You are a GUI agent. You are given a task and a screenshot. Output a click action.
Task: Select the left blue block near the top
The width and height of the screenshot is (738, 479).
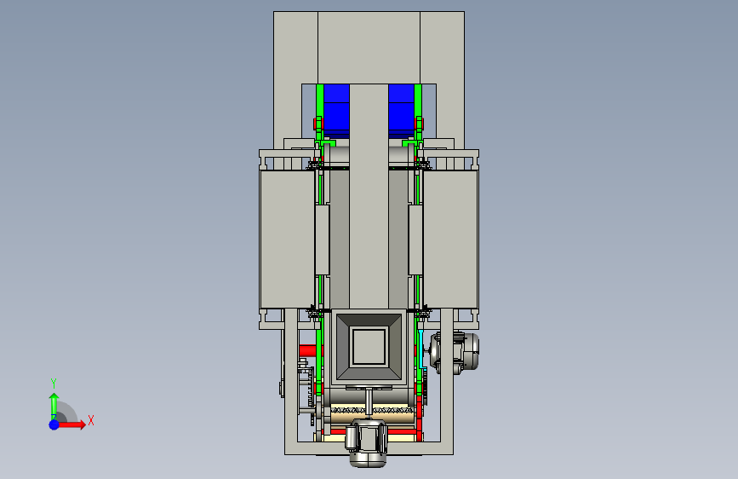coord(336,112)
